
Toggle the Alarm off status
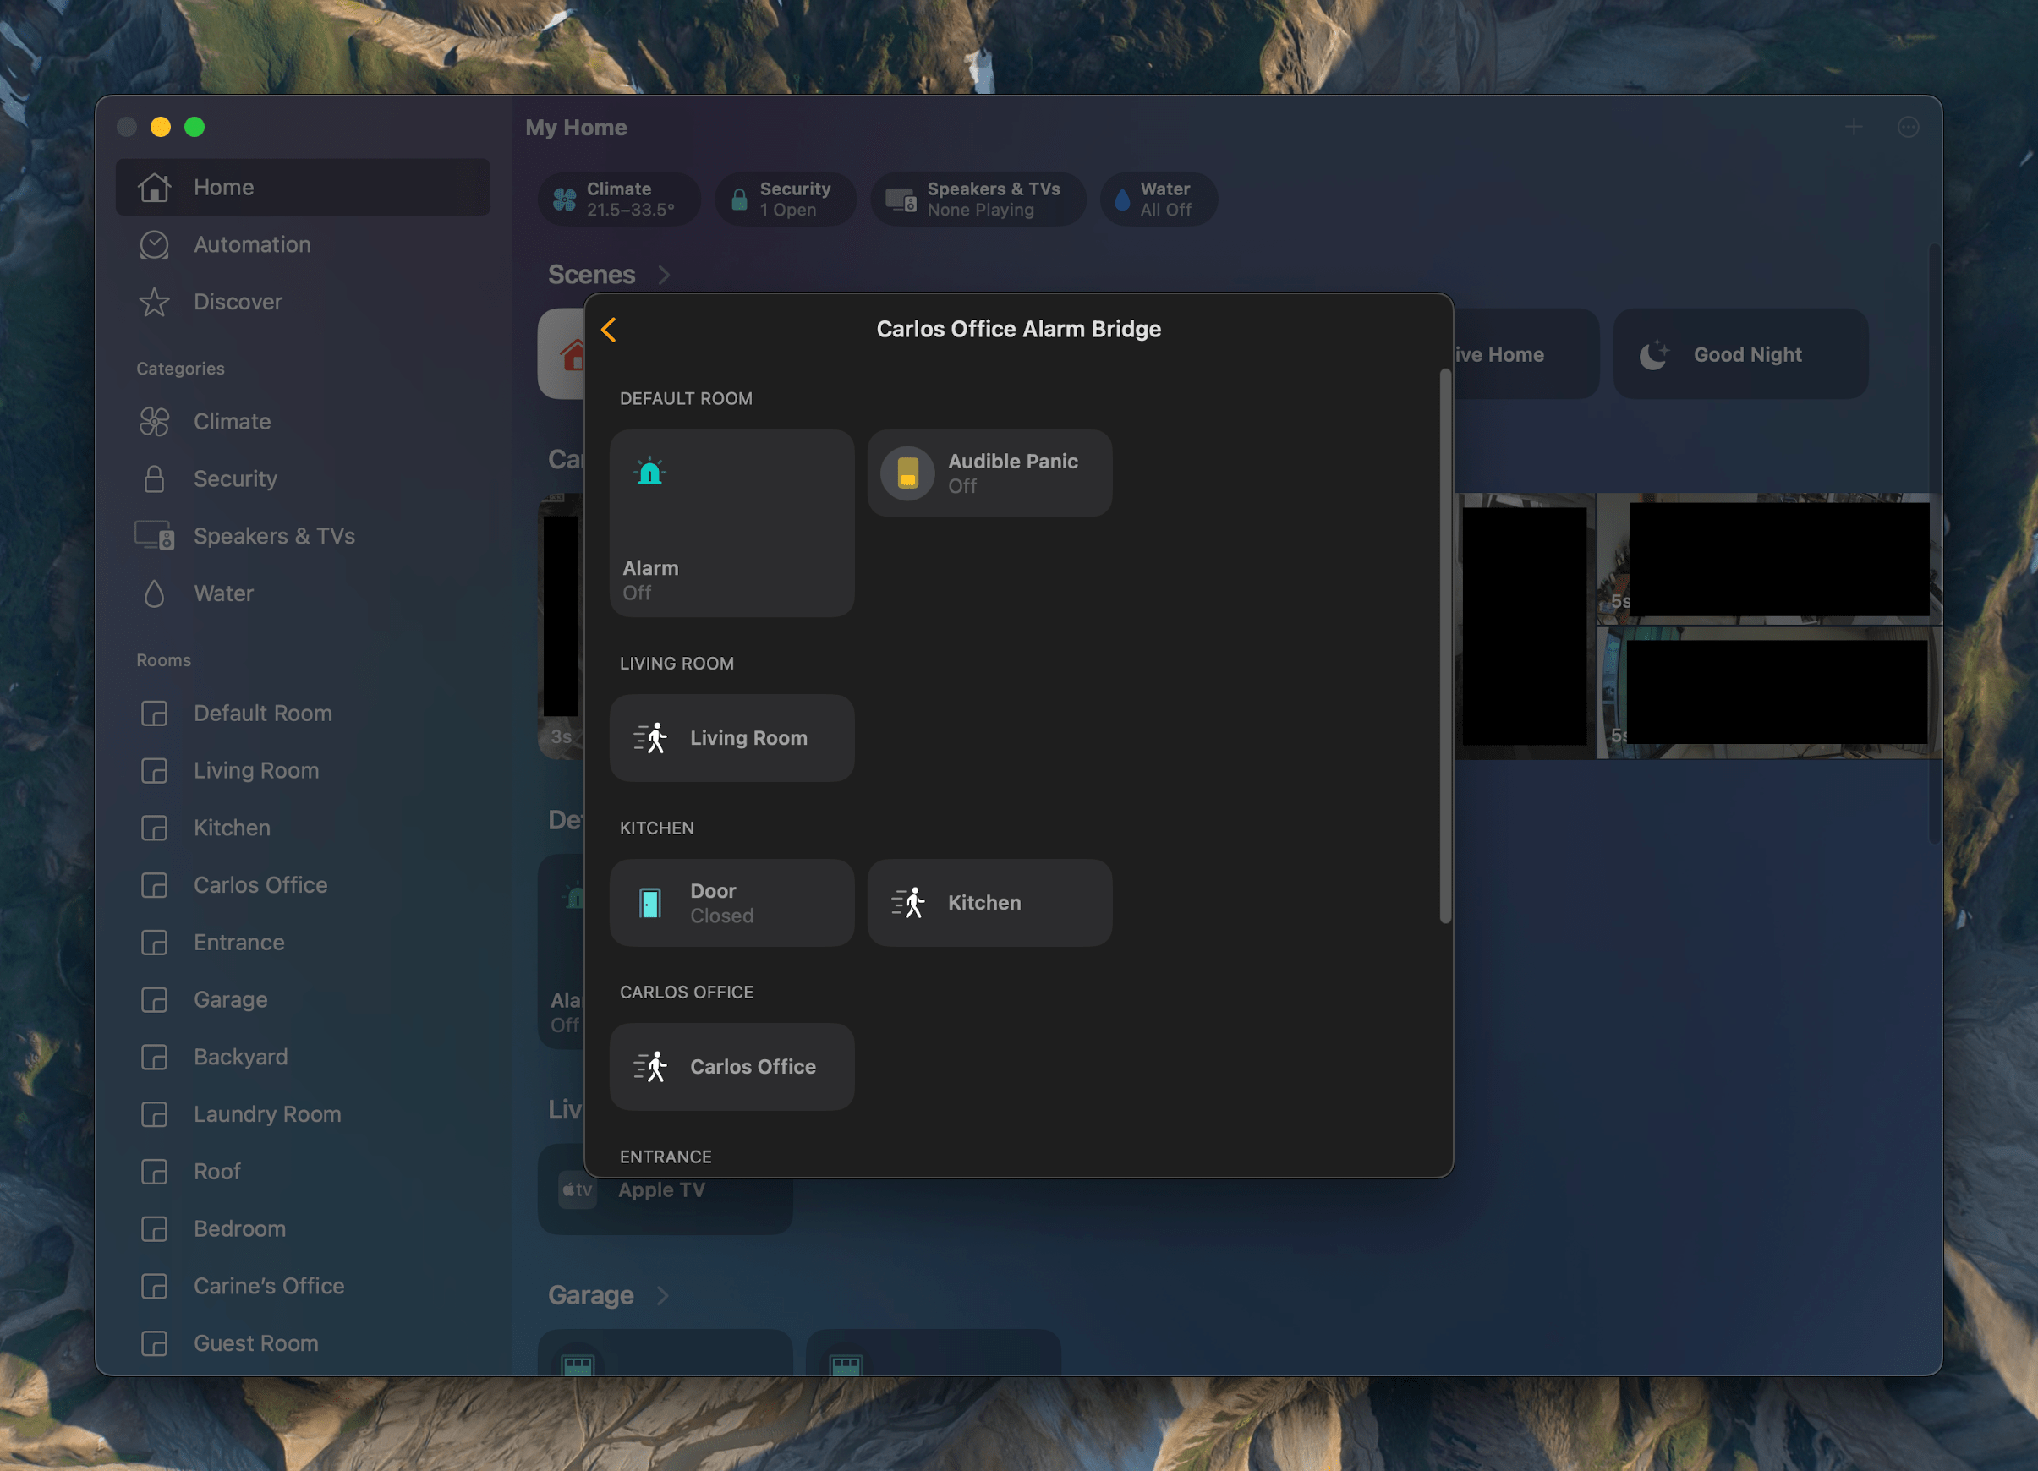[x=732, y=522]
